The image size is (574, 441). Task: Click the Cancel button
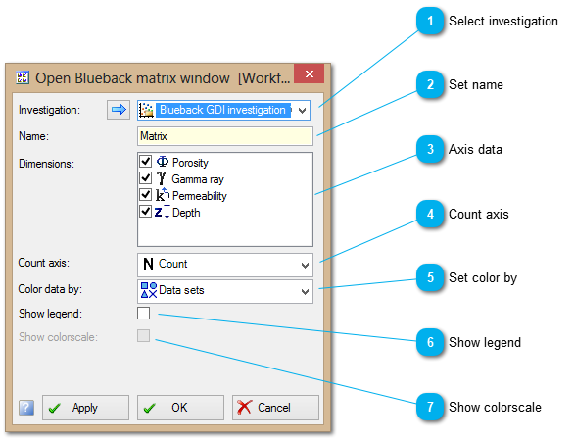(x=275, y=408)
